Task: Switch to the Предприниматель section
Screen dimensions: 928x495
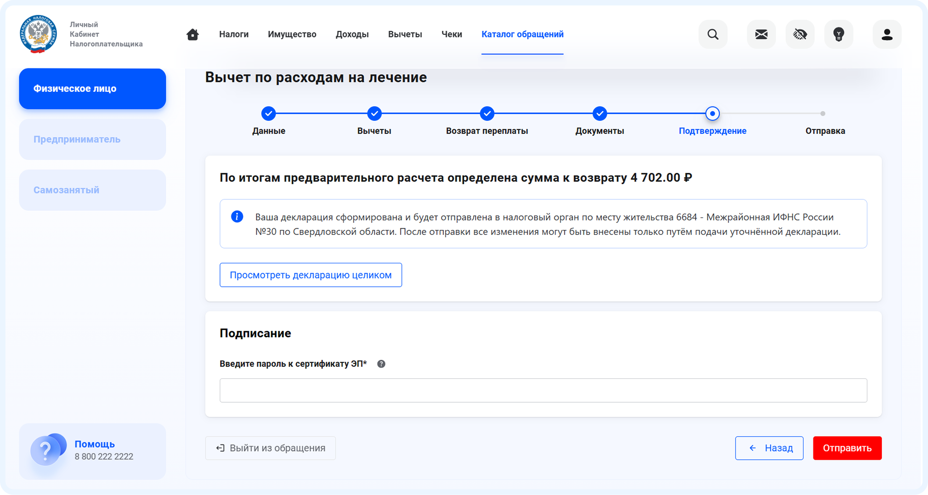Action: click(92, 139)
